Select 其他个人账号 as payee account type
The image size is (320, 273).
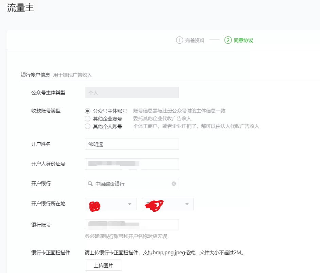point(87,127)
